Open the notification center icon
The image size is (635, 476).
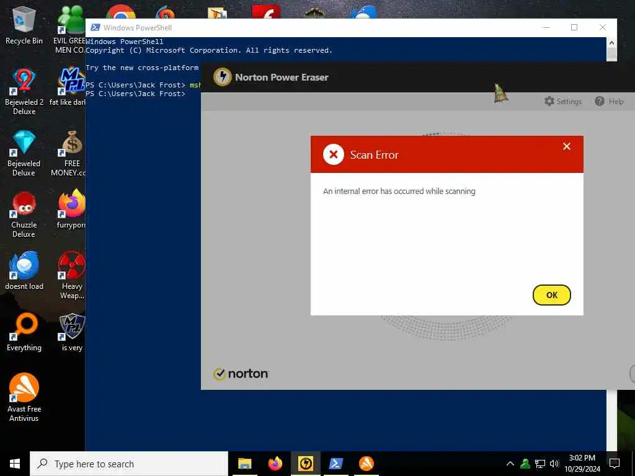click(x=615, y=464)
